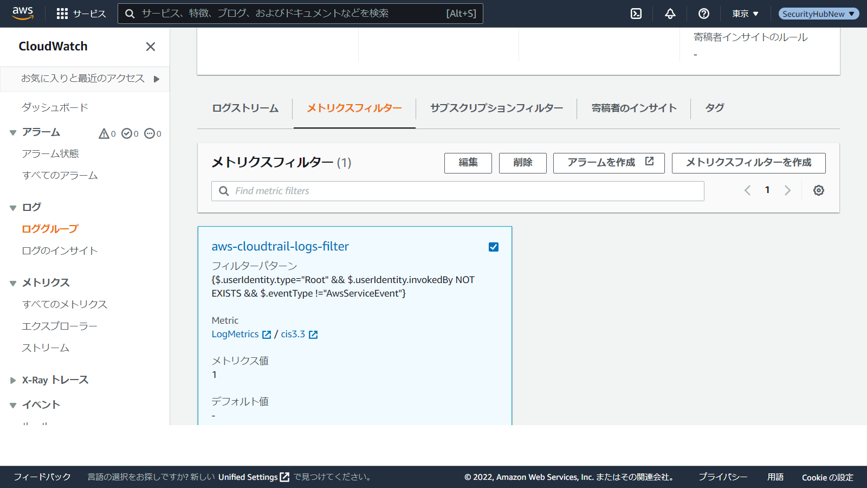867x488 pixels.
Task: Switch to the サブスクリプションフィルター tab
Action: (496, 108)
